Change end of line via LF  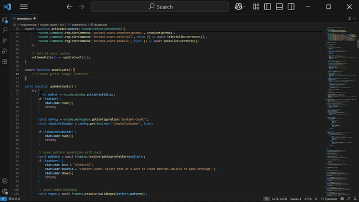[x=316, y=199]
